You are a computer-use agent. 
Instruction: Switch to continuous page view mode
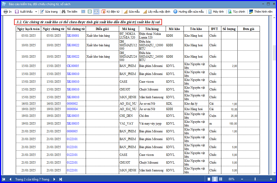[x=215, y=179]
